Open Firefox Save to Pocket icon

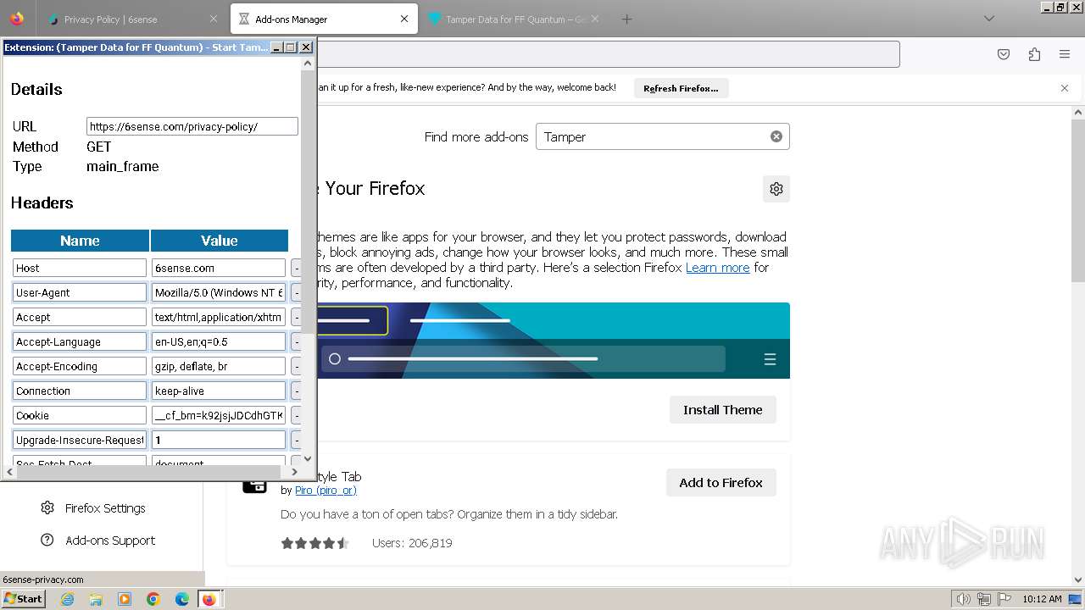[1004, 54]
